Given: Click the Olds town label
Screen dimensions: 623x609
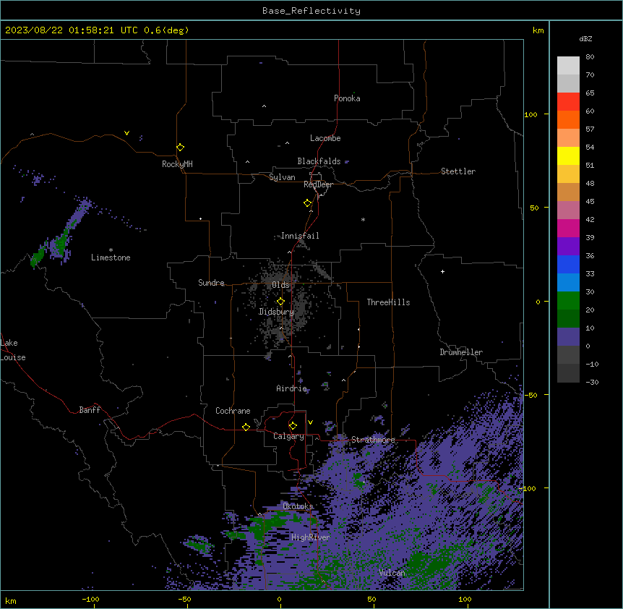Looking at the screenshot, I should pyautogui.click(x=280, y=285).
